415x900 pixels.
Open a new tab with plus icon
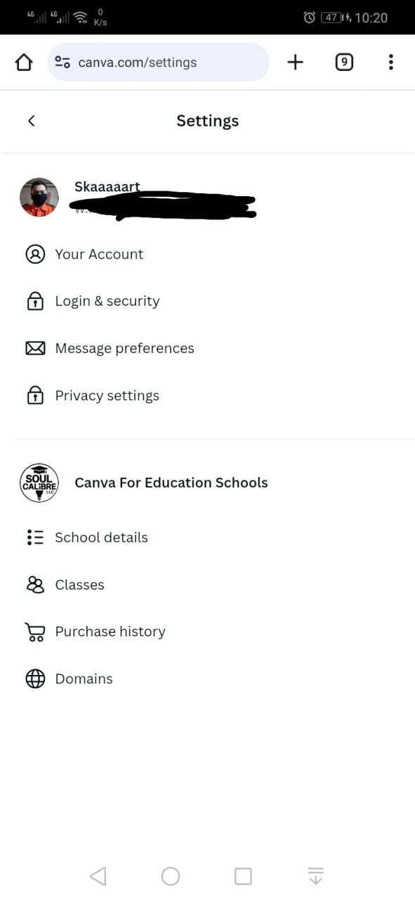click(296, 63)
